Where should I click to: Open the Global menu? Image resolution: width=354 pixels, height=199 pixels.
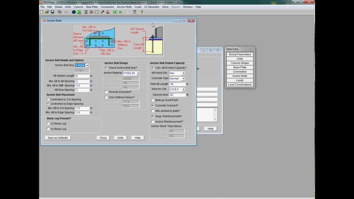[x=58, y=7]
